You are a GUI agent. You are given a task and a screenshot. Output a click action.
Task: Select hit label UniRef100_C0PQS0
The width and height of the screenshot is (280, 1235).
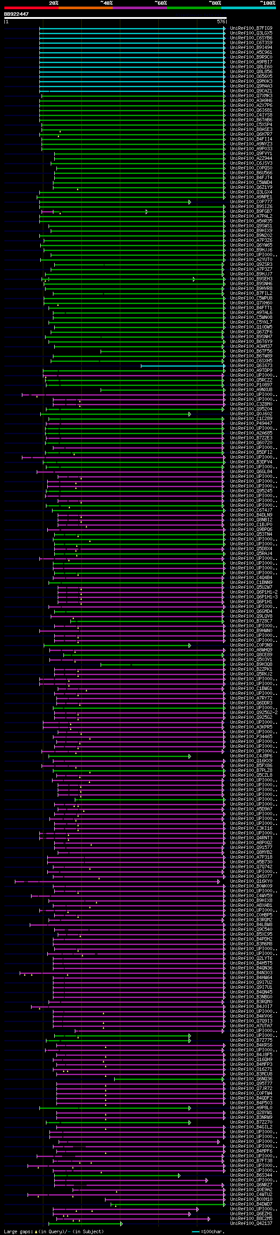(251, 168)
